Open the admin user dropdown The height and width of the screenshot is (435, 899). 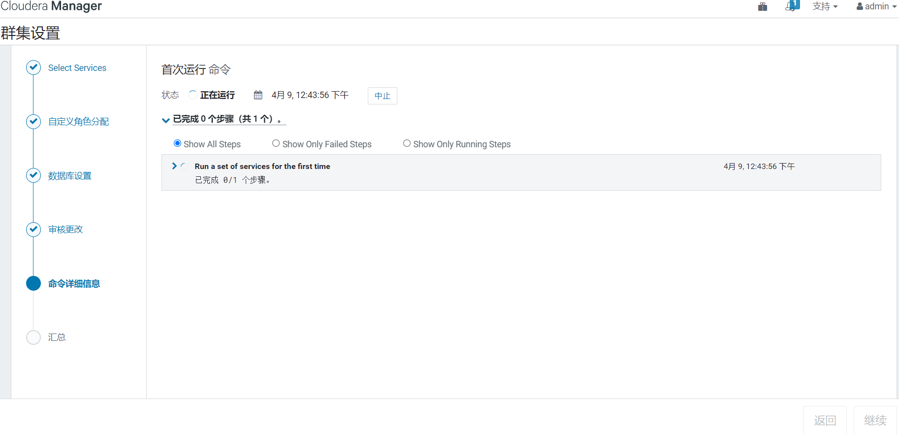[x=876, y=6]
